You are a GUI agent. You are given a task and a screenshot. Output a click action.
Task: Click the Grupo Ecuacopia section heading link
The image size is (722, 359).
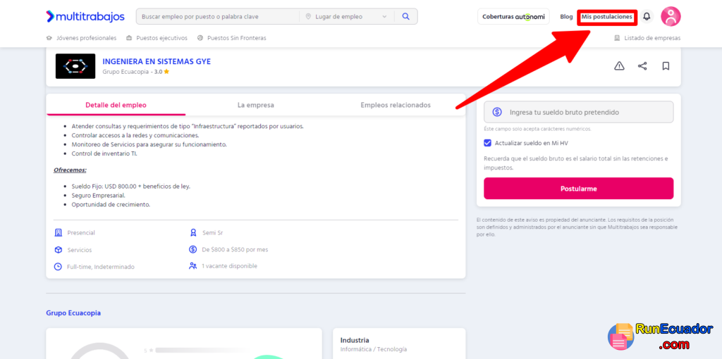(73, 313)
